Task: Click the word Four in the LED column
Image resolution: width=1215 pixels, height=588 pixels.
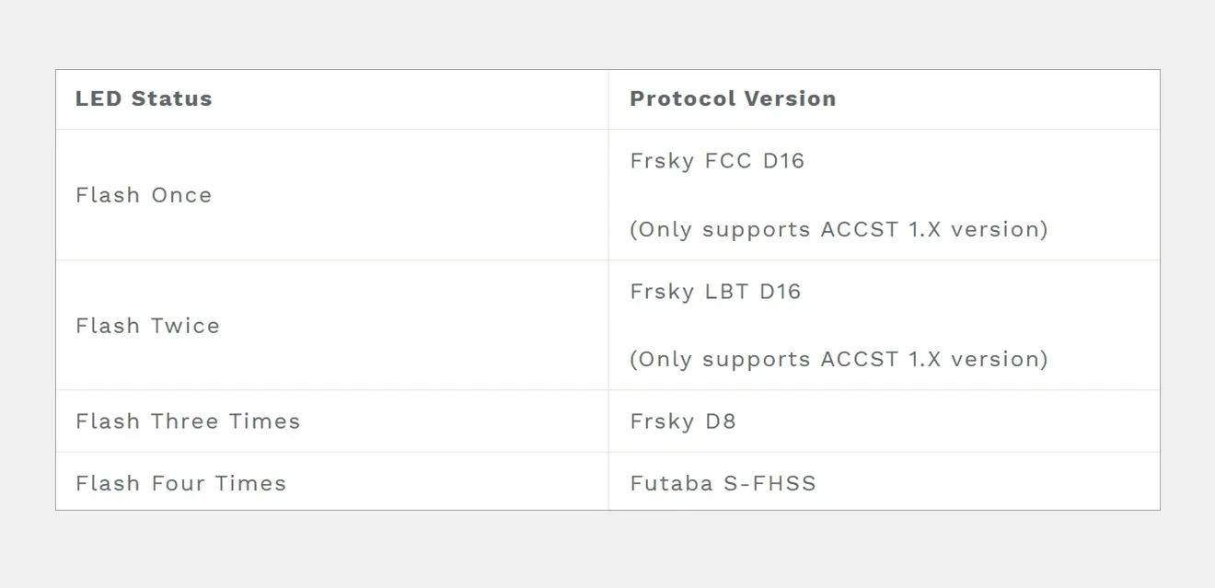Action: click(179, 483)
